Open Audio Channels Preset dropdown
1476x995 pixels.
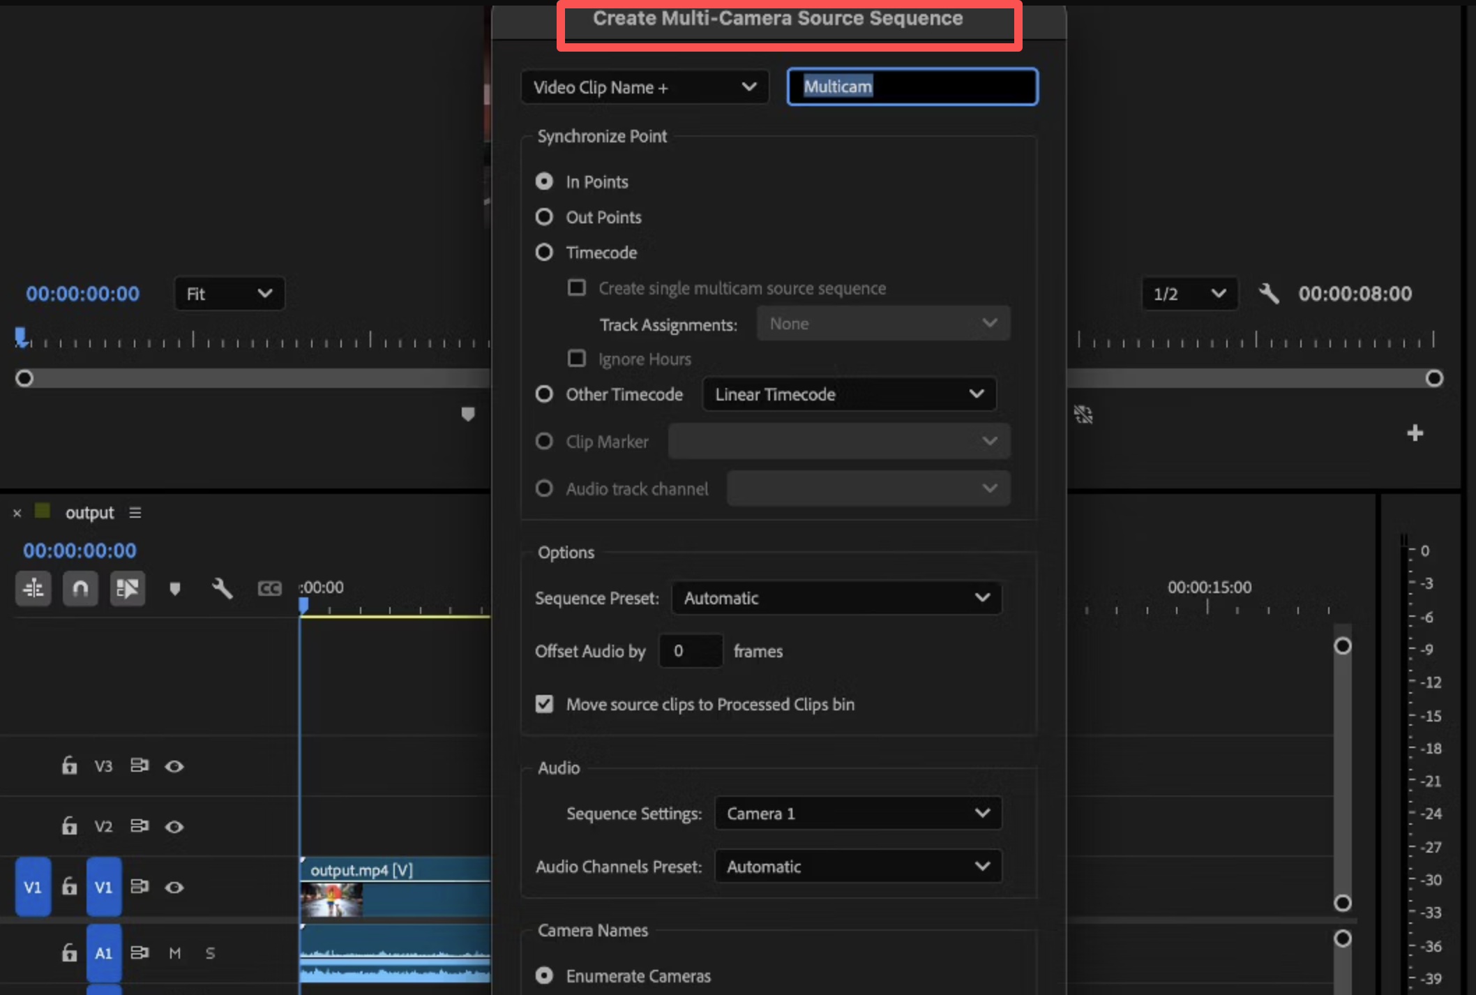pyautogui.click(x=858, y=867)
